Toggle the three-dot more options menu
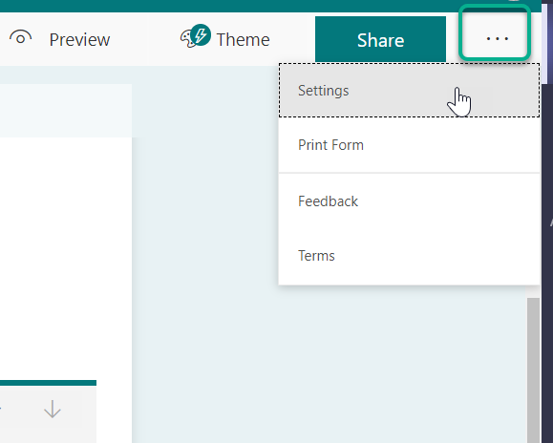 [495, 32]
